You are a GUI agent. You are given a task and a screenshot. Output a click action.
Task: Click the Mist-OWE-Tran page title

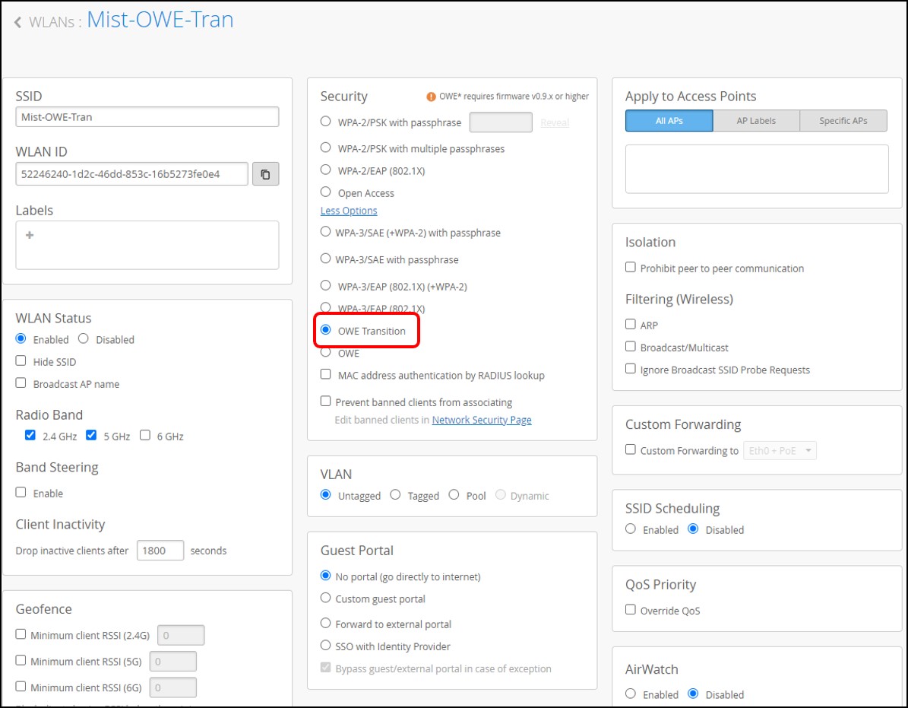point(160,20)
